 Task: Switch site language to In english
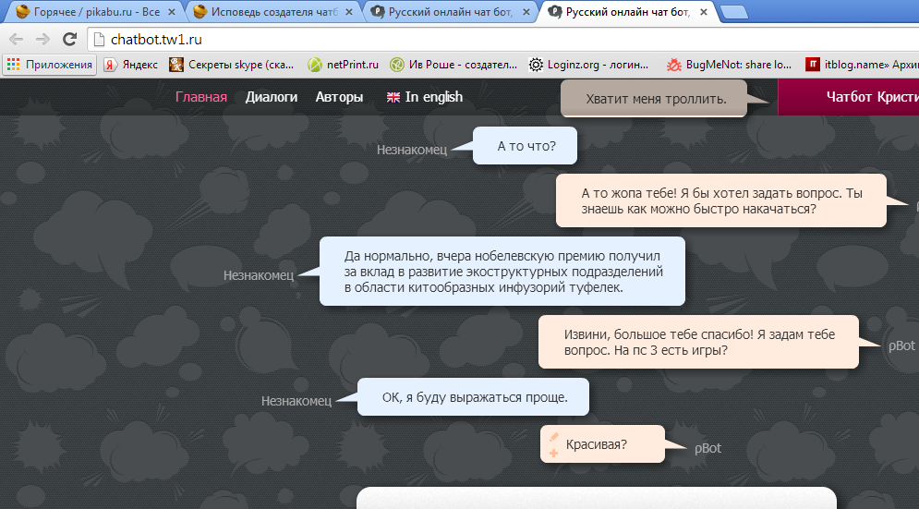click(x=425, y=97)
